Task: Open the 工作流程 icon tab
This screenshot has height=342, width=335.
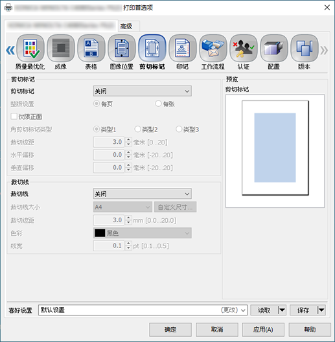Action: point(213,52)
